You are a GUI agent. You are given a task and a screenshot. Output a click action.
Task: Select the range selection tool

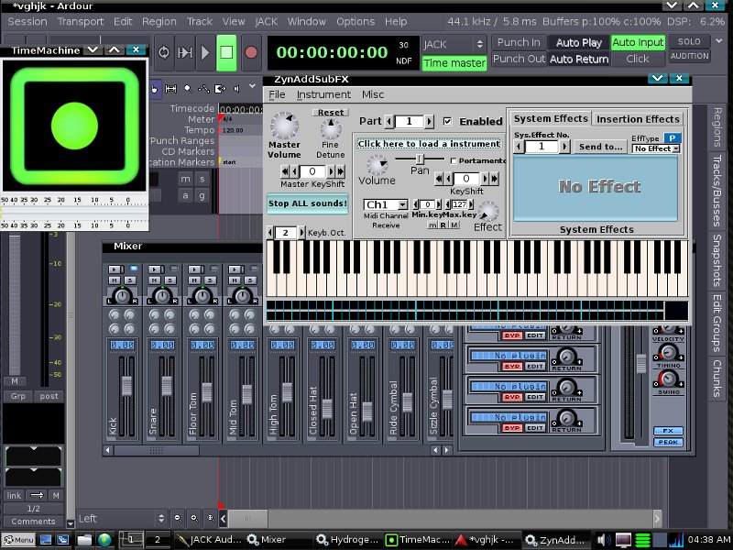click(x=170, y=88)
